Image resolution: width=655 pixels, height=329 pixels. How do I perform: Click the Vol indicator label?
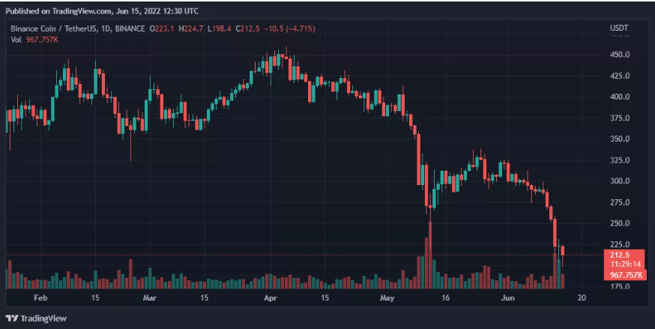(16, 39)
